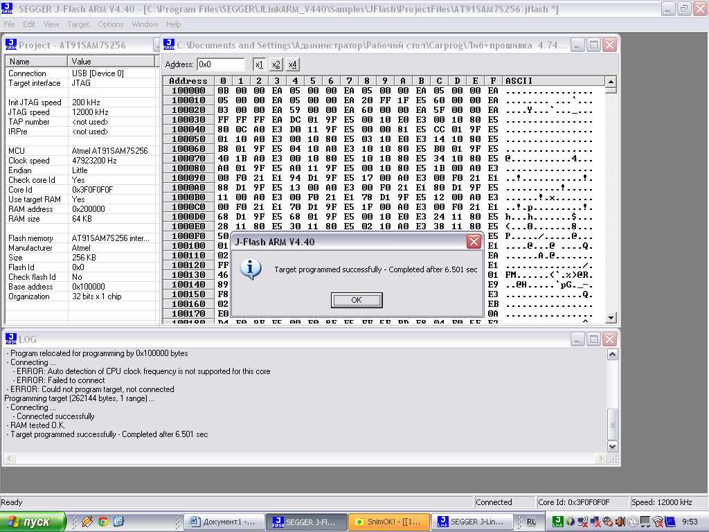The width and height of the screenshot is (709, 532).
Task: Click the J-Flash icon in LOG window title
Action: tap(11, 339)
